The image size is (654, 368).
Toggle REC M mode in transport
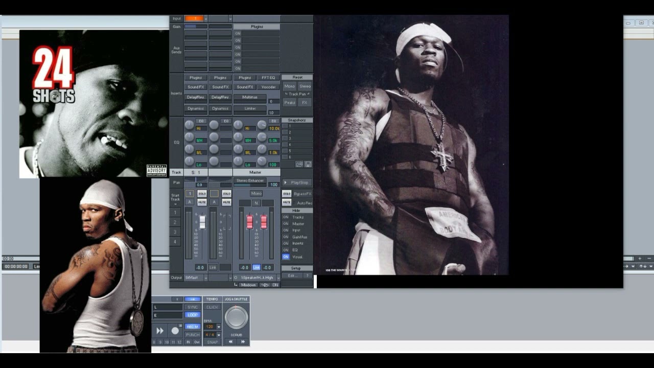click(193, 327)
